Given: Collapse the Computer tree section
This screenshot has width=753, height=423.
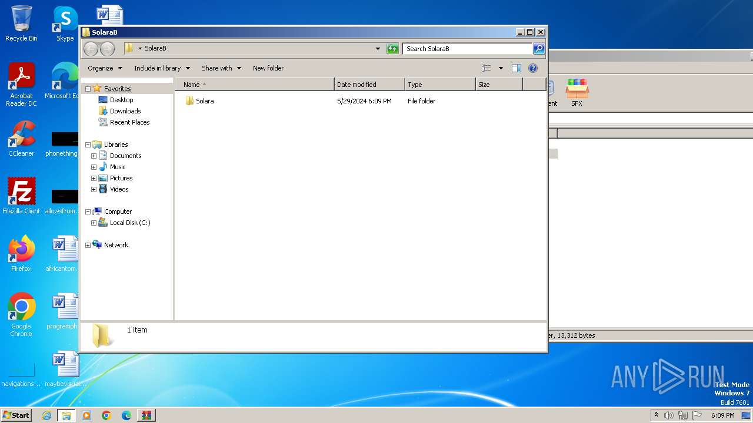Looking at the screenshot, I should point(88,211).
